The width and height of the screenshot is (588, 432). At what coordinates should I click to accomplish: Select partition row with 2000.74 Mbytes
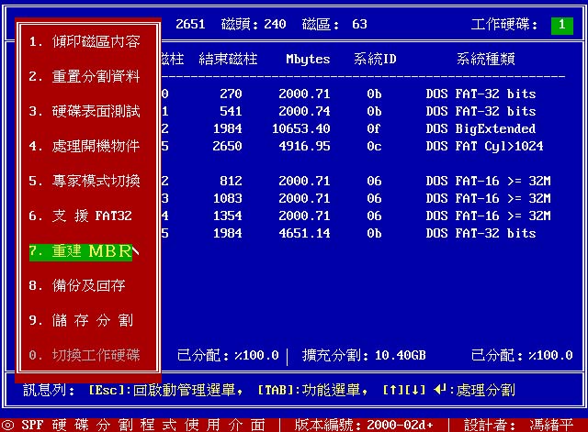(349, 111)
